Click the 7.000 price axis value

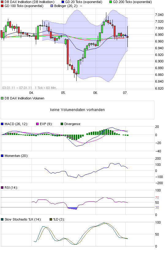(159, 28)
